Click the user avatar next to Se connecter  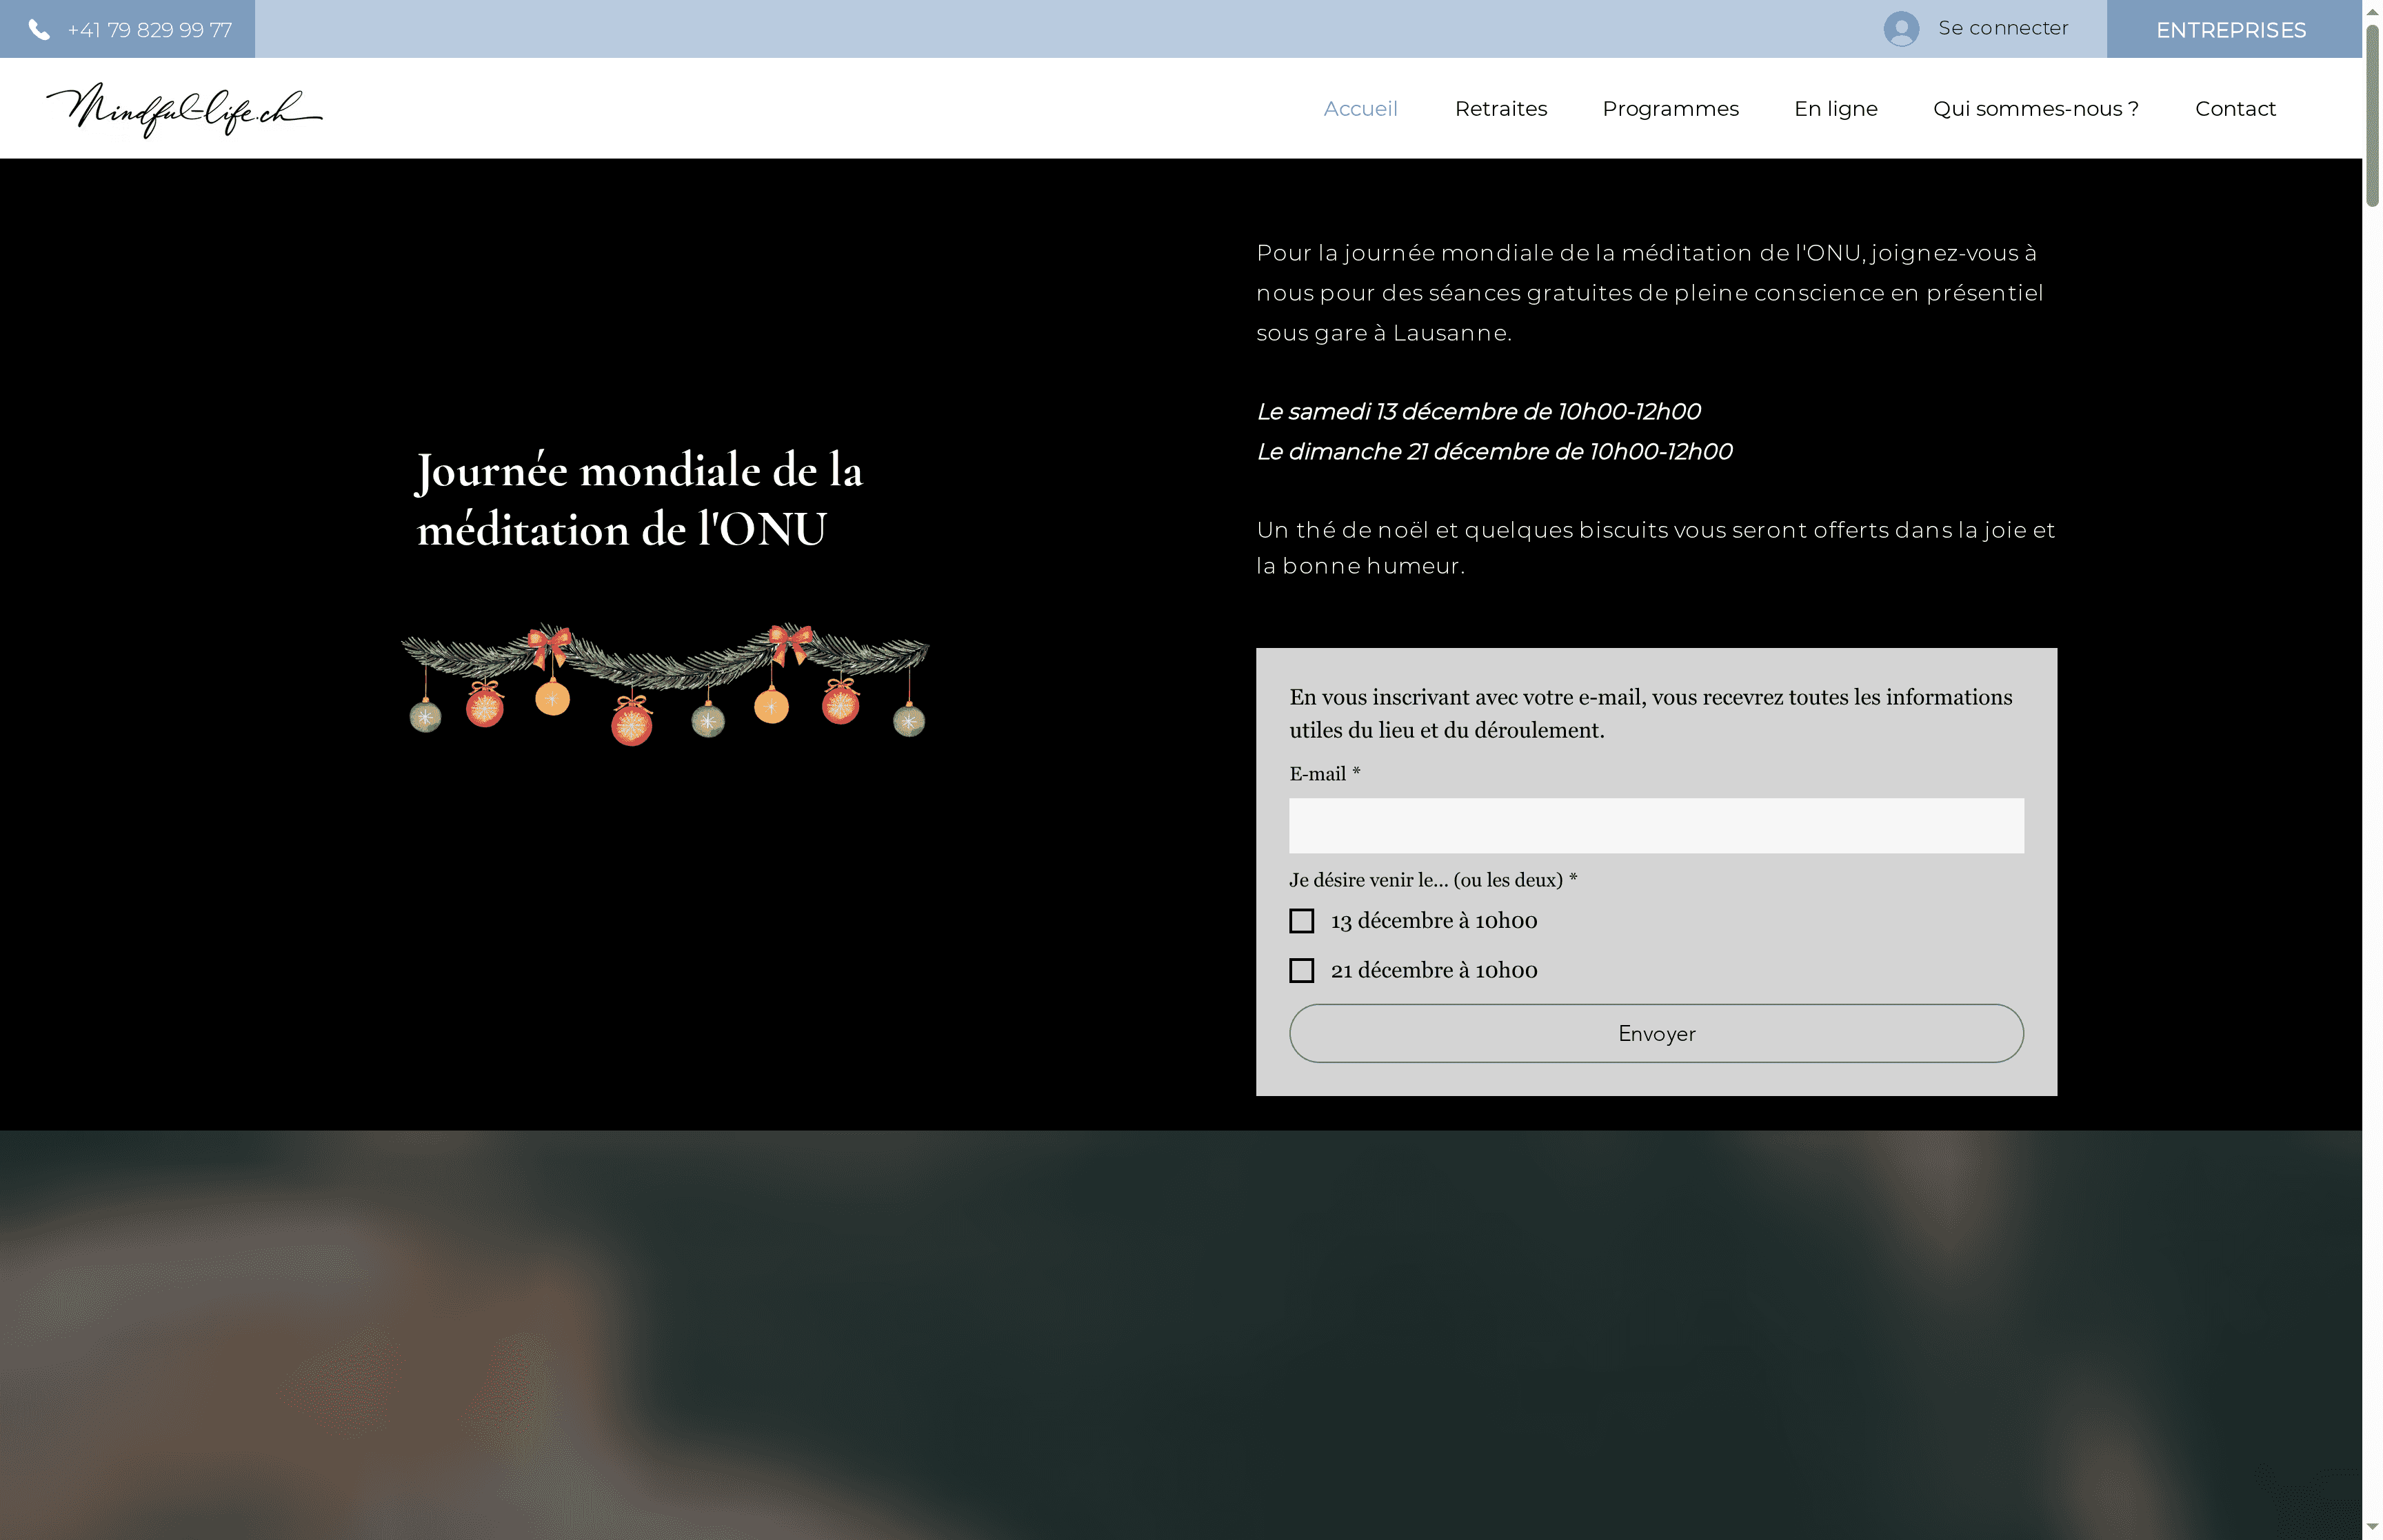click(1902, 29)
